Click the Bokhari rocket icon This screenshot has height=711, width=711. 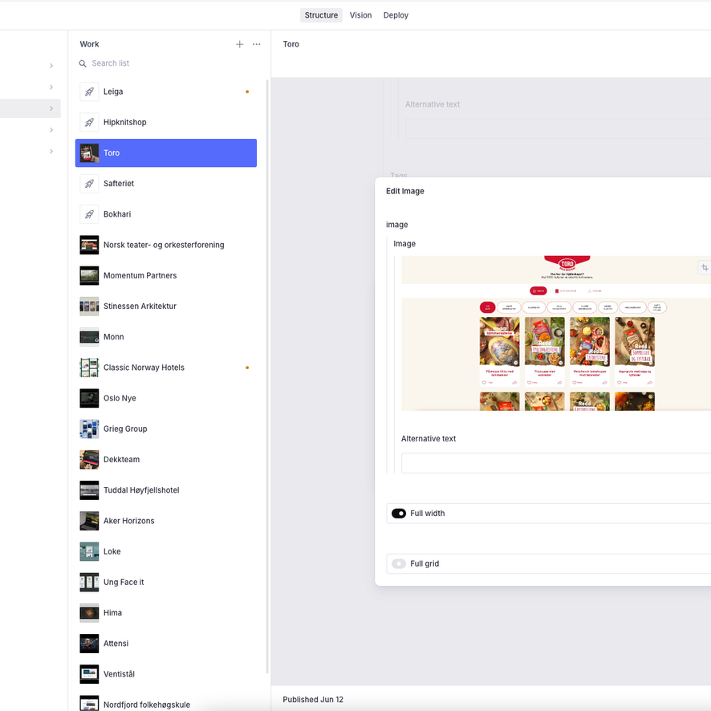pyautogui.click(x=89, y=214)
